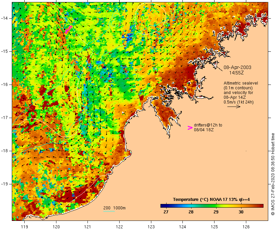Image resolution: width=277 pixels, height=230 pixels.
Task: Click the (0.1m contours) text line
Action: click(x=238, y=88)
